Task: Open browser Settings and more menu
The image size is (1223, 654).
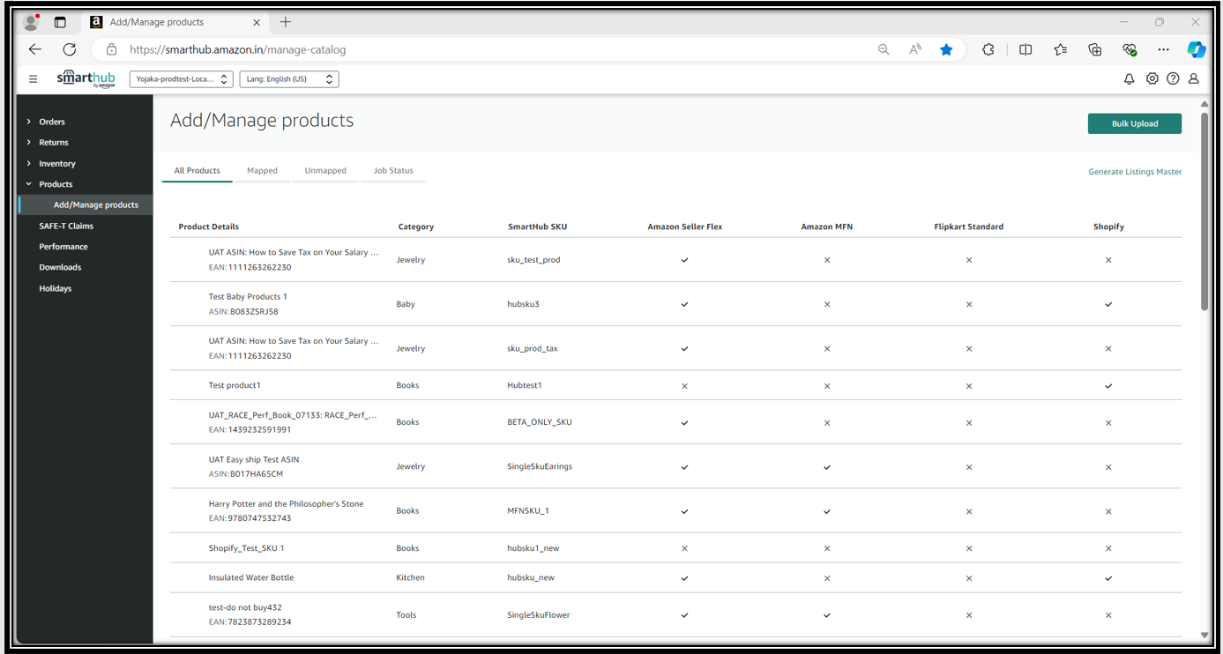Action: tap(1164, 49)
